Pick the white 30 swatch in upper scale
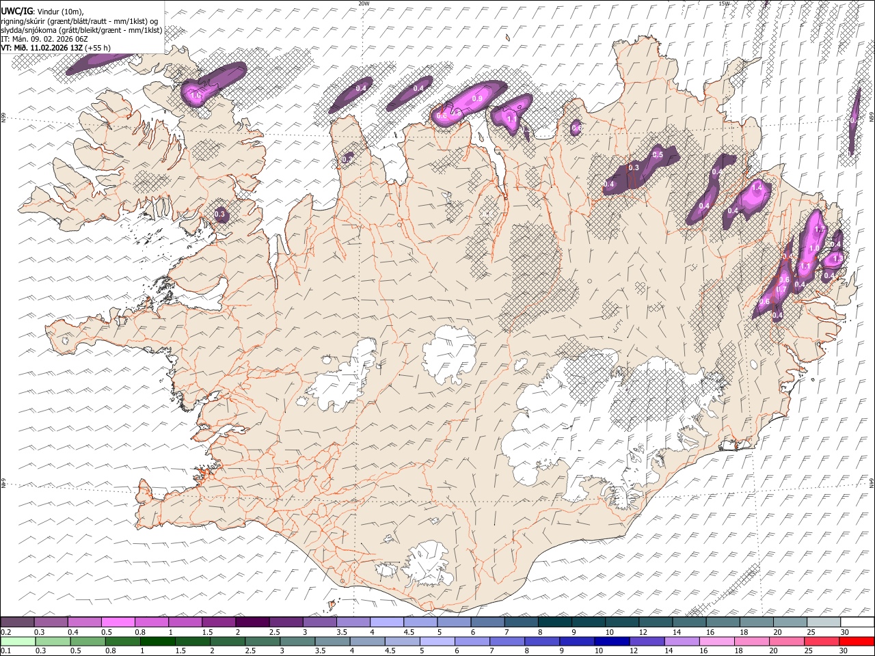 point(857,622)
